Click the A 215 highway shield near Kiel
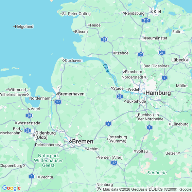Screen dimensions: 192x192 point(146,20)
